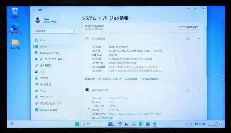Open the Recycle Bin desktop icon
This screenshot has width=231, height=133.
tap(15, 13)
